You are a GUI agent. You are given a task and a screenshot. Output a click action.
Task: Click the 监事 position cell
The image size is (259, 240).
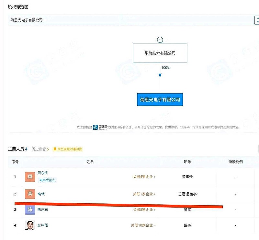(187, 225)
